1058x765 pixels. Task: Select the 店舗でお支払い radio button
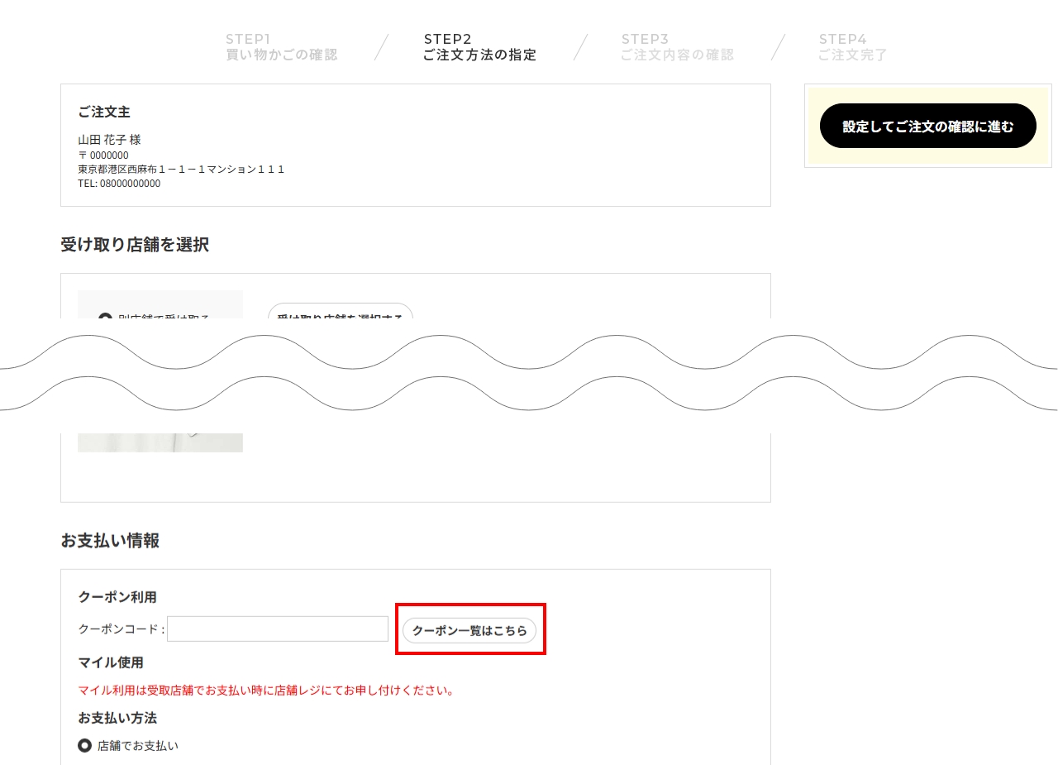click(84, 745)
